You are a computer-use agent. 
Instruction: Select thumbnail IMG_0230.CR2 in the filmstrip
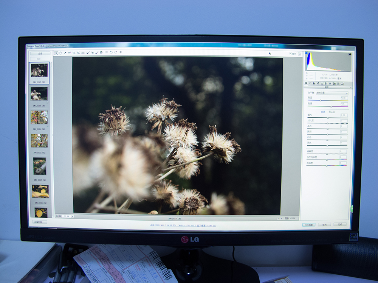(40, 191)
